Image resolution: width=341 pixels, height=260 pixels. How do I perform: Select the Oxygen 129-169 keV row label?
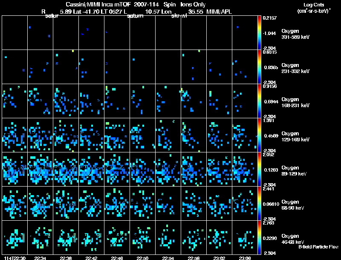pyautogui.click(x=295, y=137)
